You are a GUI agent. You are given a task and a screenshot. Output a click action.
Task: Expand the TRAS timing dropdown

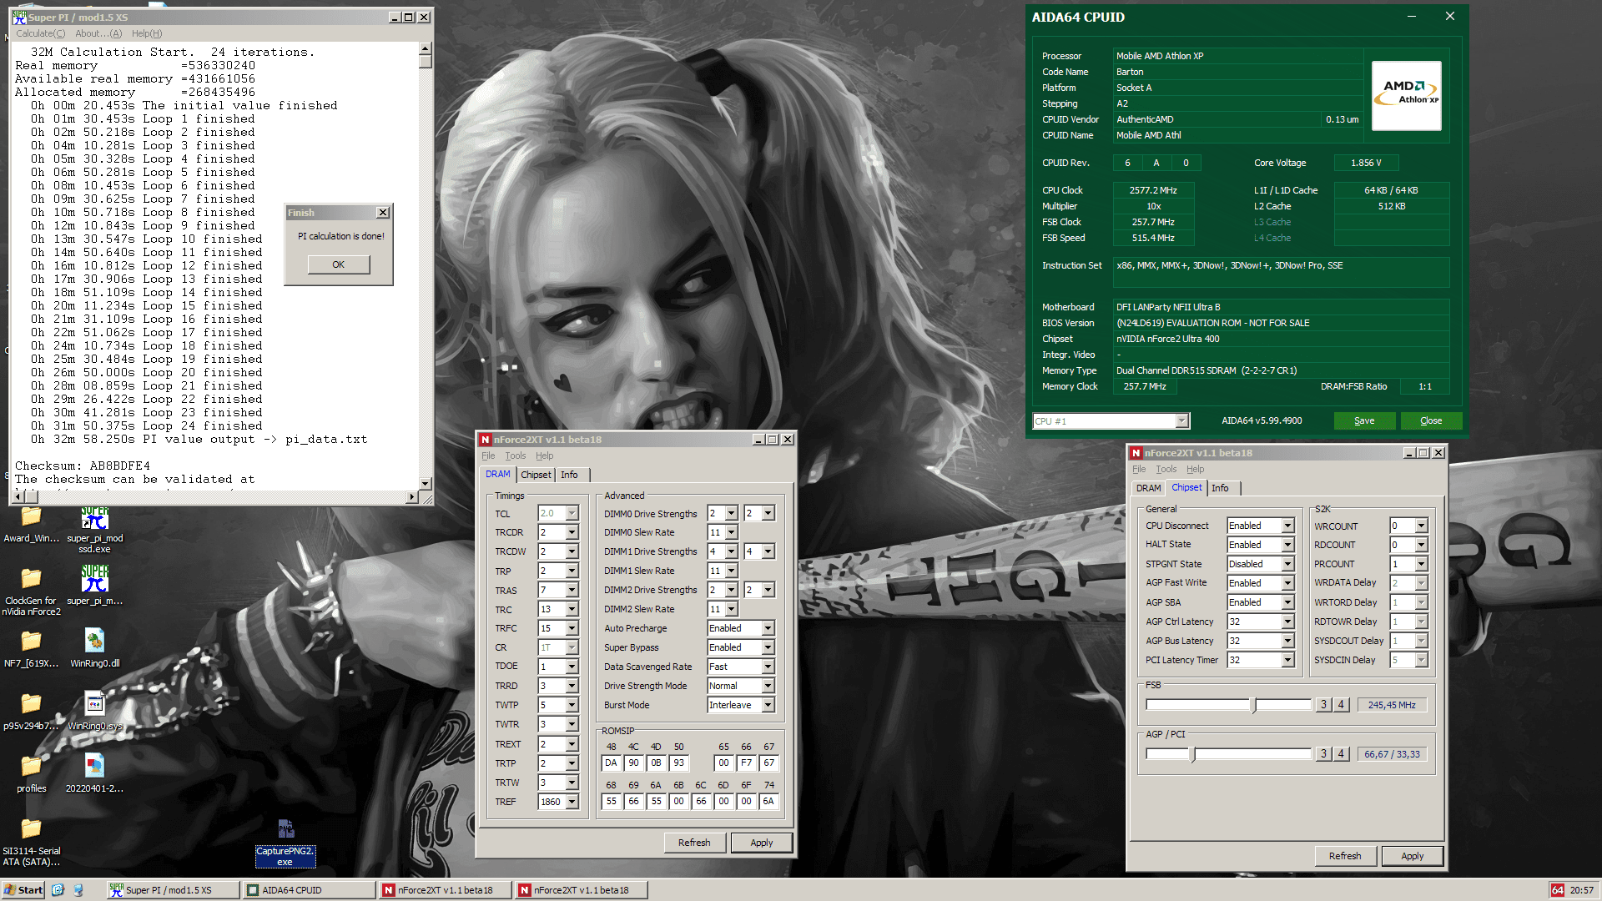(x=572, y=591)
